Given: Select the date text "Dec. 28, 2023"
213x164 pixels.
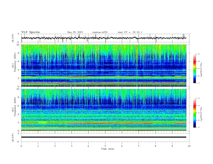Looking at the screenshot, I should coord(75,32).
